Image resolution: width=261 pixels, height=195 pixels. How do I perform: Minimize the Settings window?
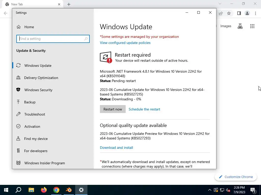(x=187, y=13)
